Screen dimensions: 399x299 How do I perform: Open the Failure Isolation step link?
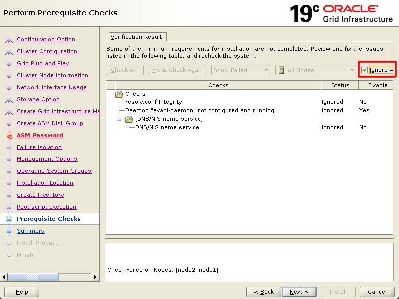pyautogui.click(x=39, y=147)
